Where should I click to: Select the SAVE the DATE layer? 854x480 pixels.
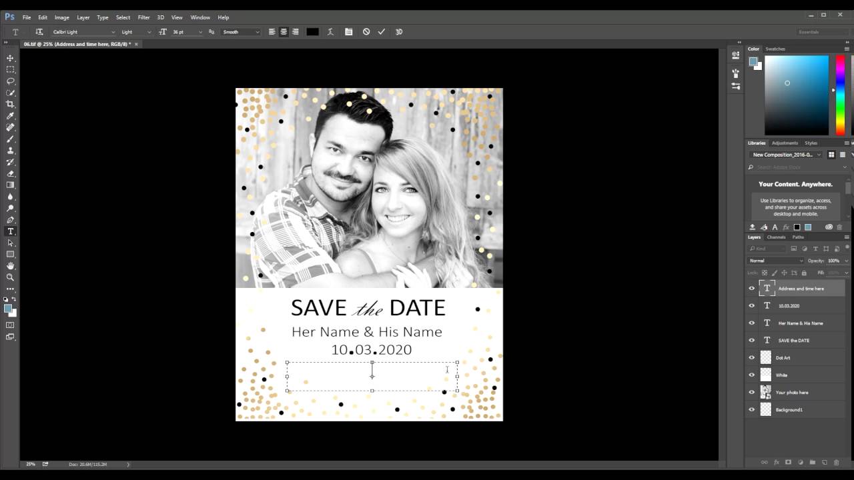pos(795,341)
